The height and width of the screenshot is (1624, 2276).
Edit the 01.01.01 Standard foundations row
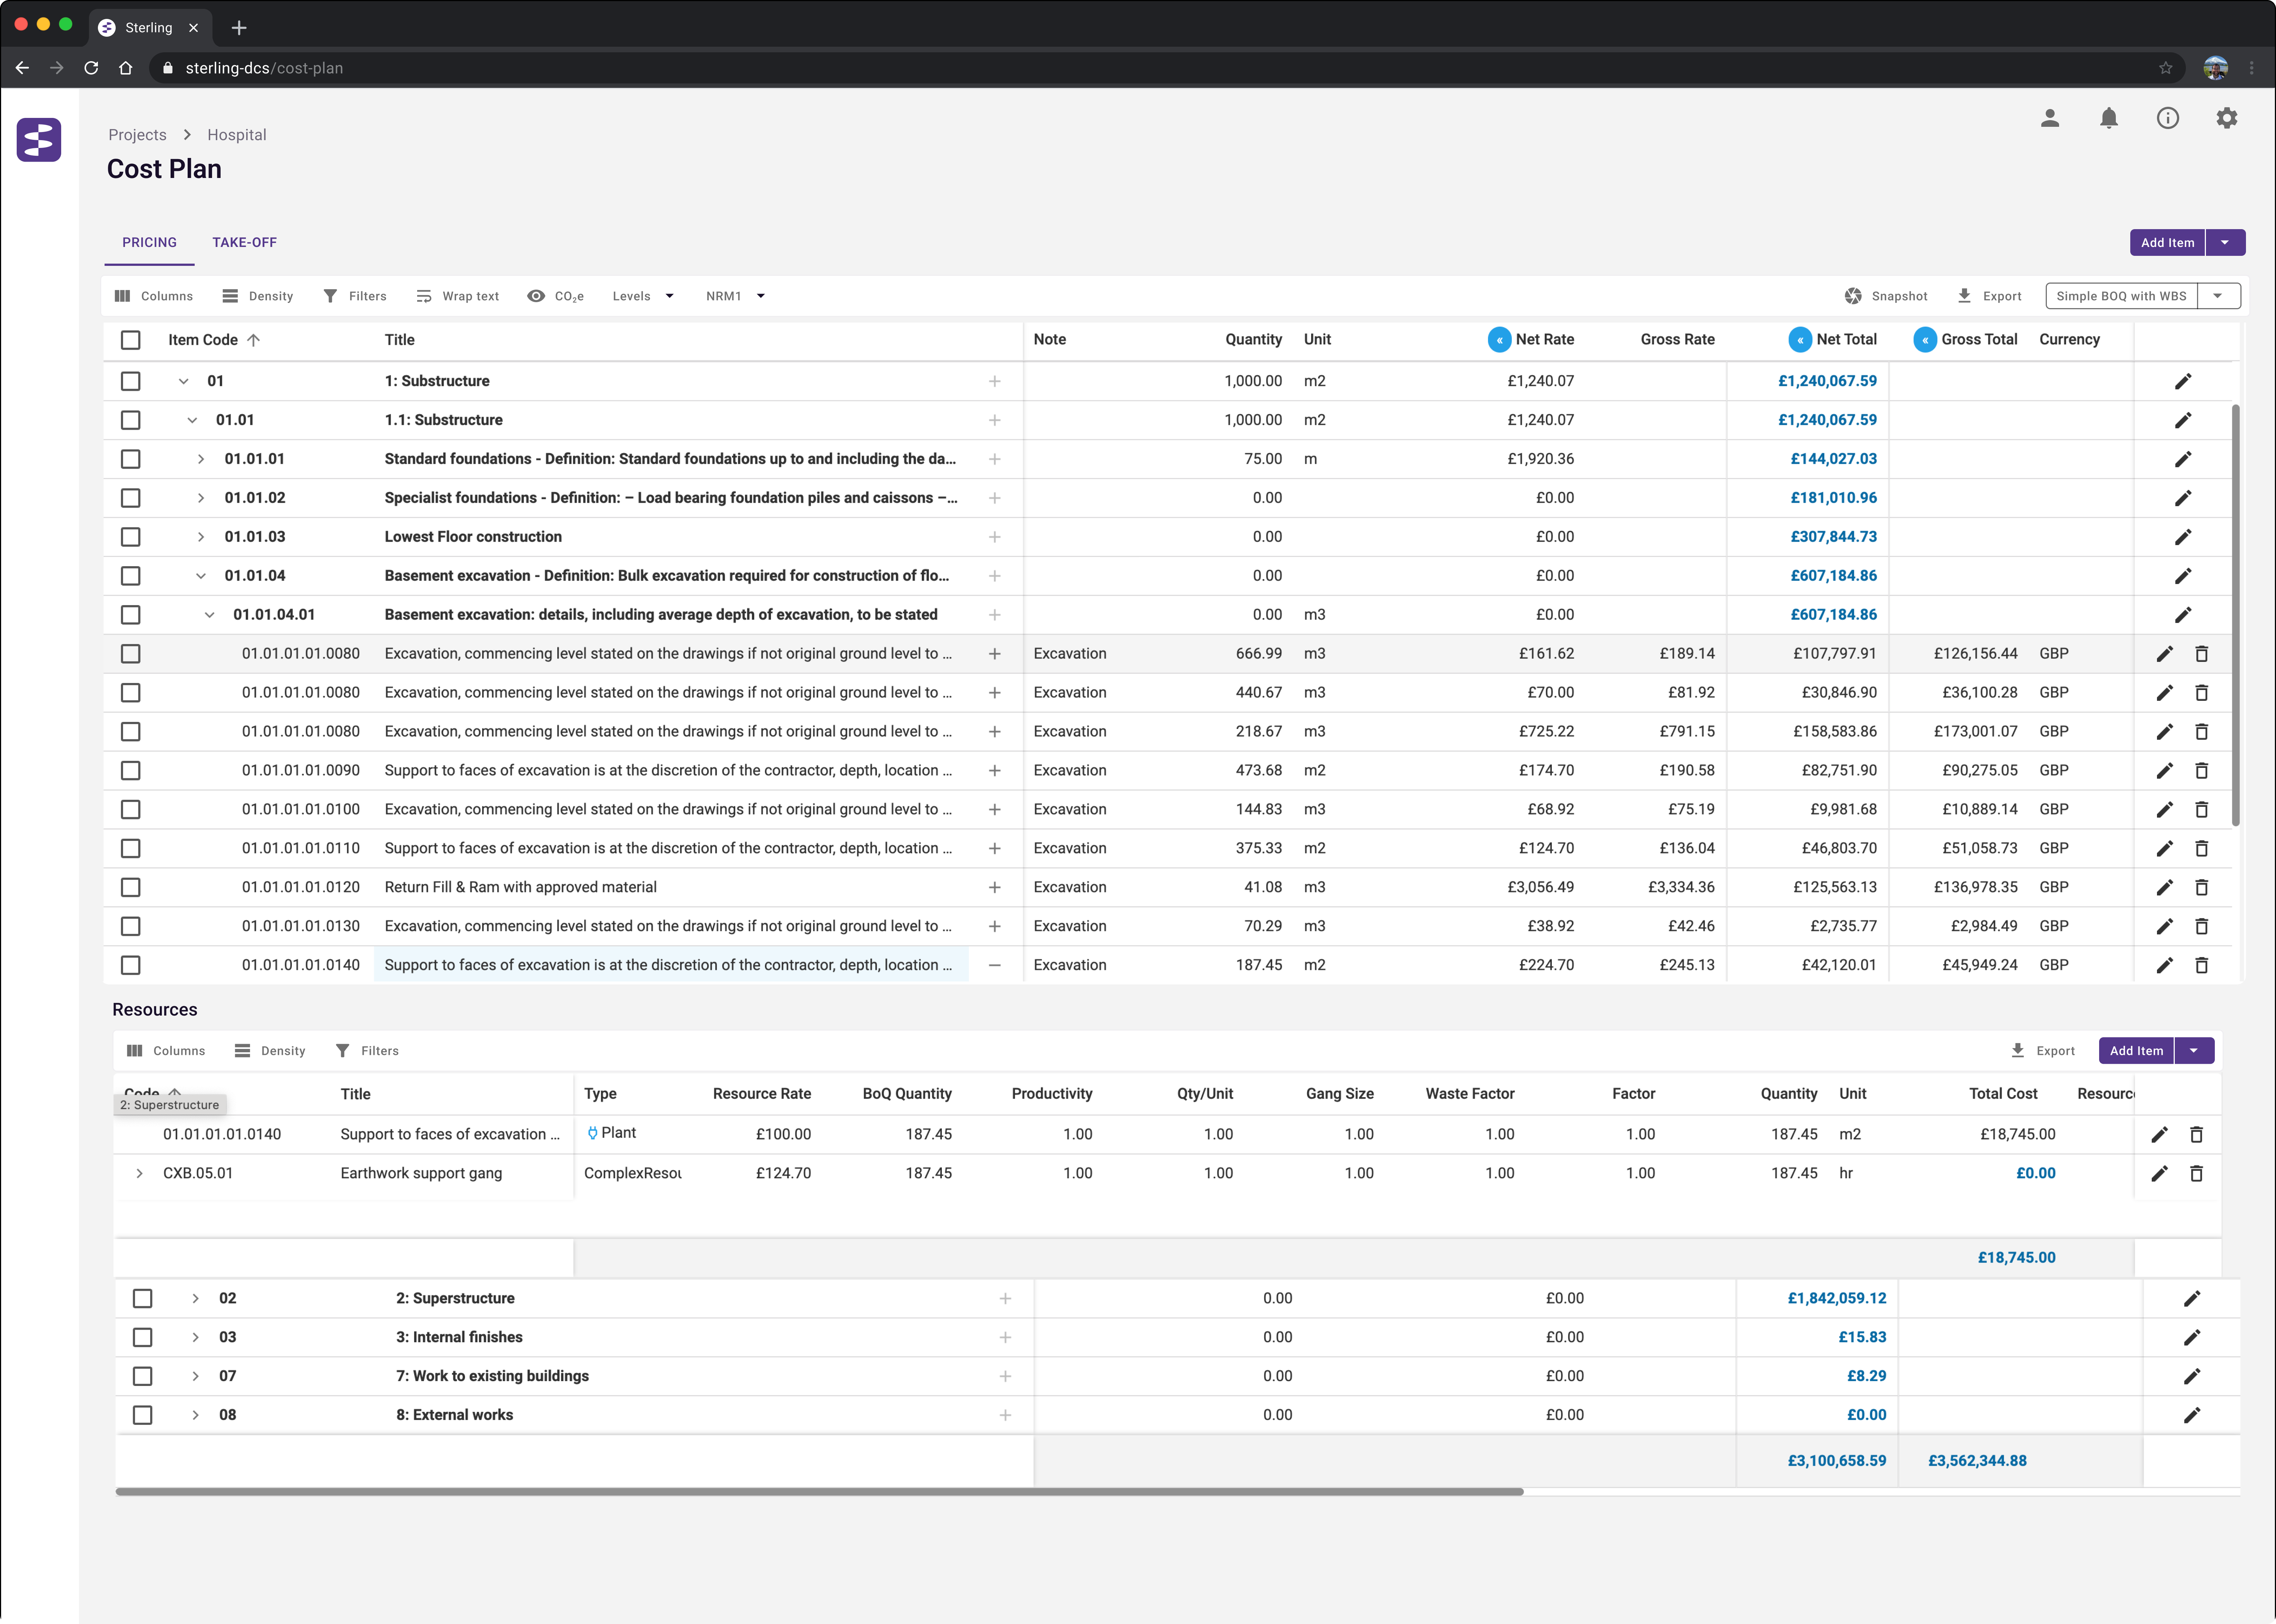(2183, 459)
